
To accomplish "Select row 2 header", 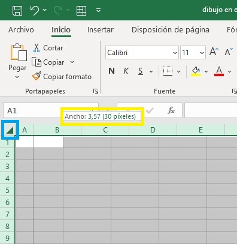I will coord(7,154).
